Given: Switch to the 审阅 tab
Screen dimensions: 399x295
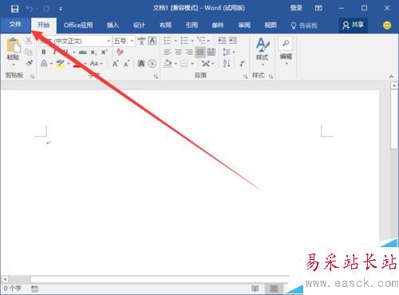Looking at the screenshot, I should click(x=244, y=26).
